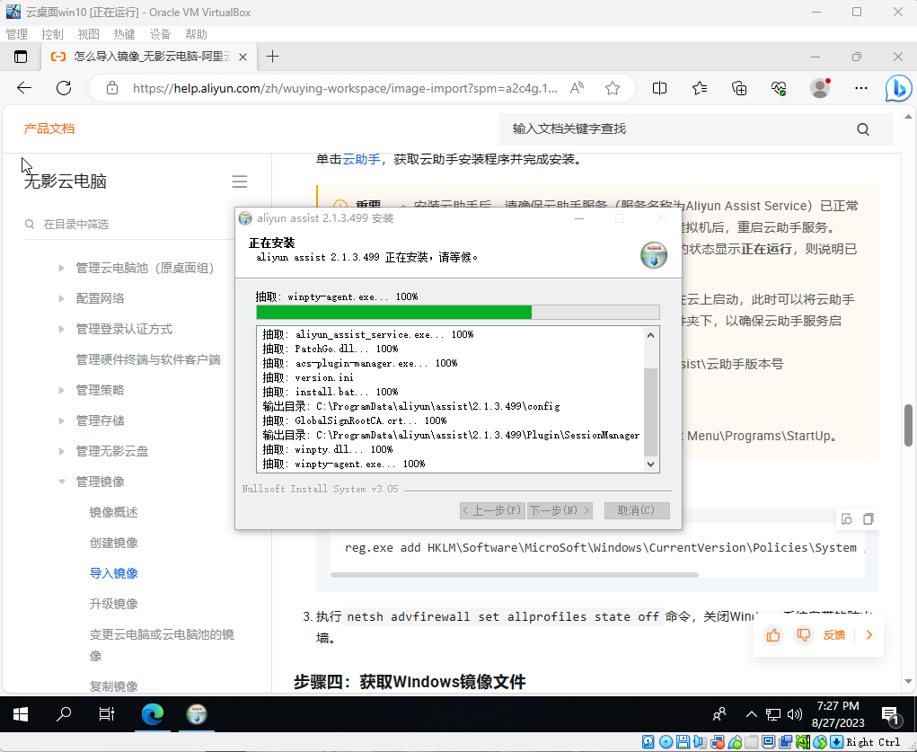The height and width of the screenshot is (752, 917).
Task: Expand the feedback panel arrow
Action: [869, 635]
